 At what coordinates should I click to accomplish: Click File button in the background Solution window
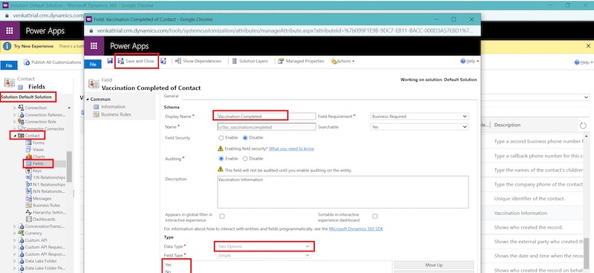pos(9,66)
